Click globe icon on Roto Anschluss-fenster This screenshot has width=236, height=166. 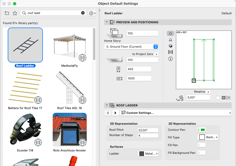(82, 142)
